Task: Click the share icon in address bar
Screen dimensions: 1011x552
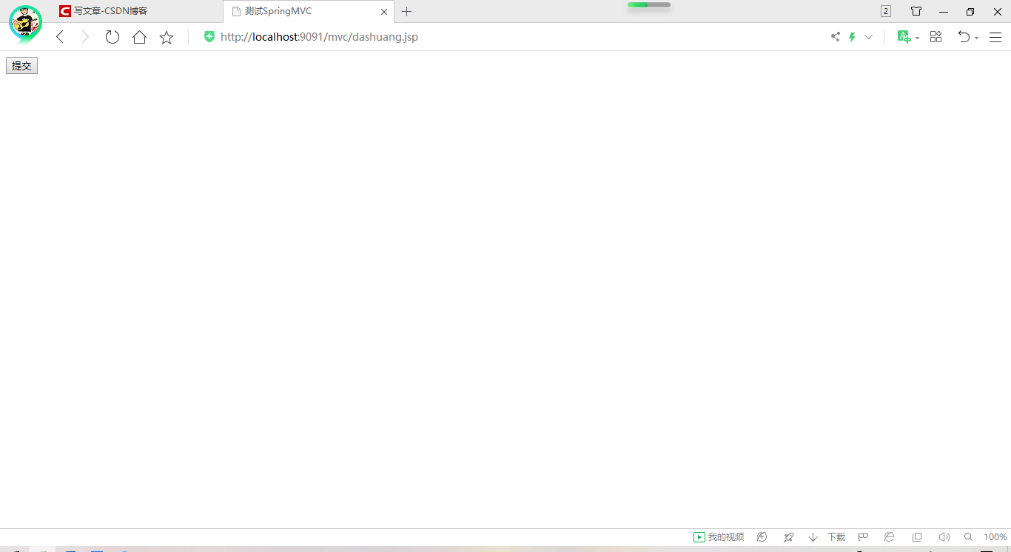Action: (x=836, y=37)
